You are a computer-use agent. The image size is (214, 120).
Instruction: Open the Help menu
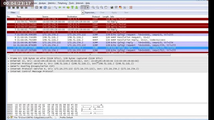click(x=88, y=3)
